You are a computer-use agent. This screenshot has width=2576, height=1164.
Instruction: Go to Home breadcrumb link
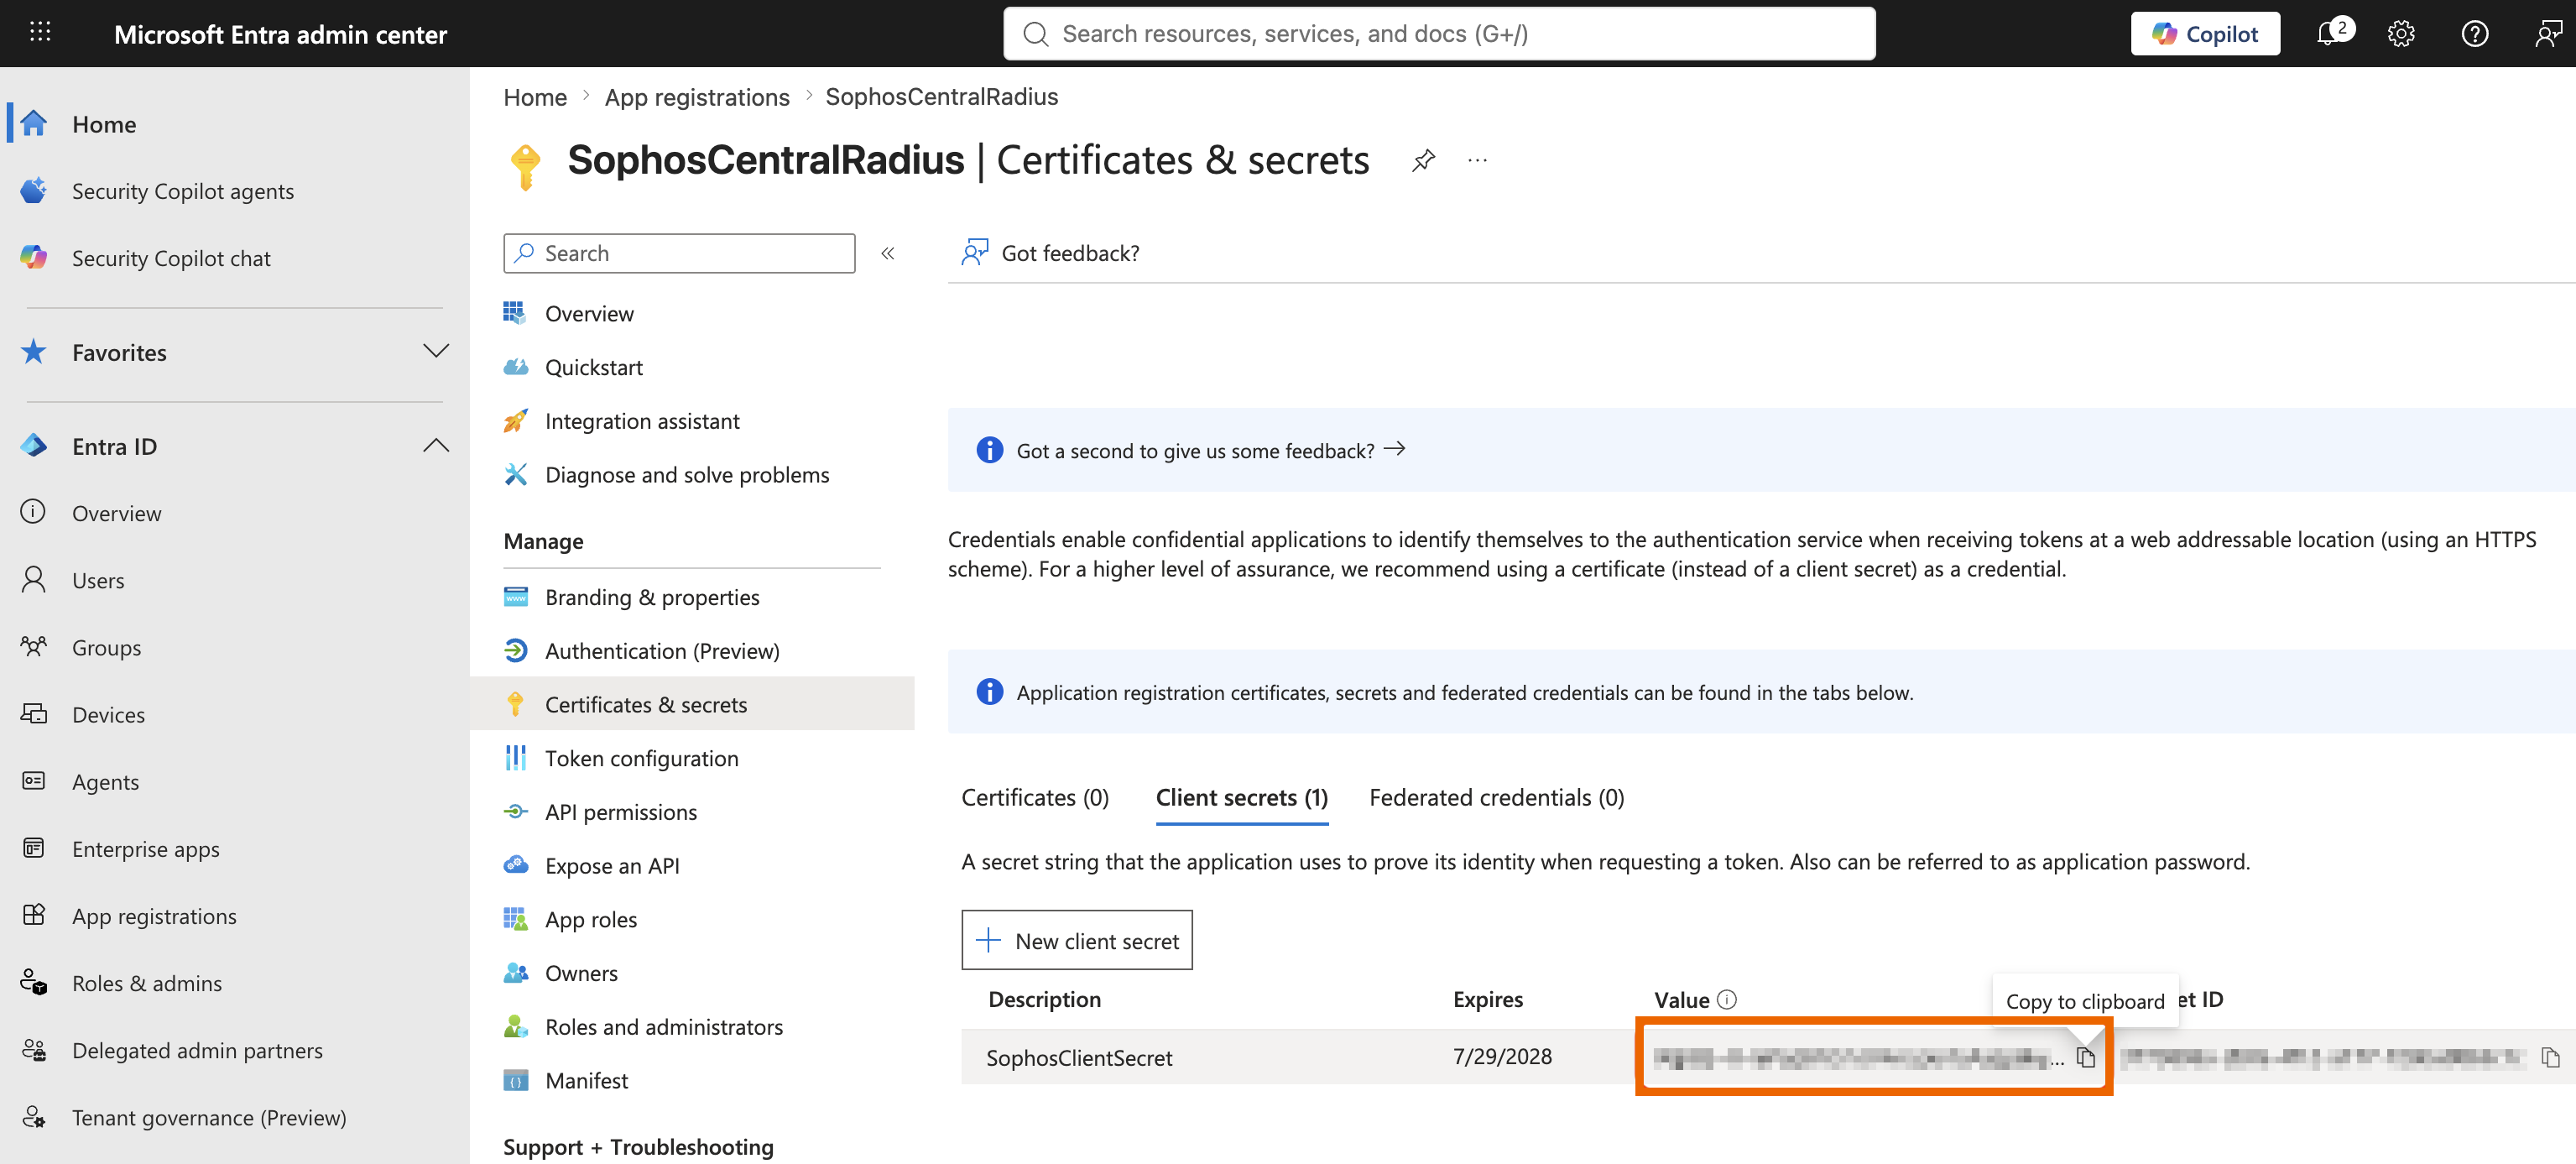pos(535,97)
